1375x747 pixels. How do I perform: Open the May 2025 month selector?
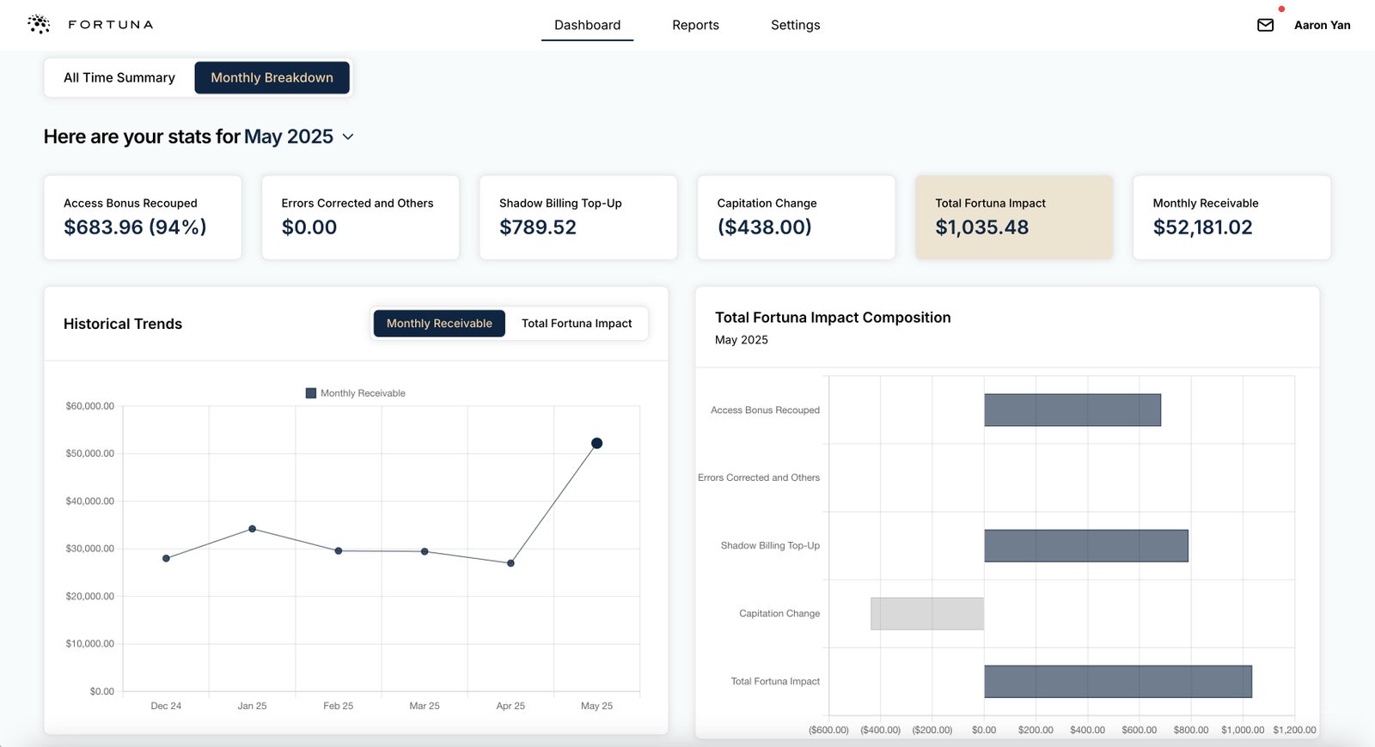pos(289,137)
